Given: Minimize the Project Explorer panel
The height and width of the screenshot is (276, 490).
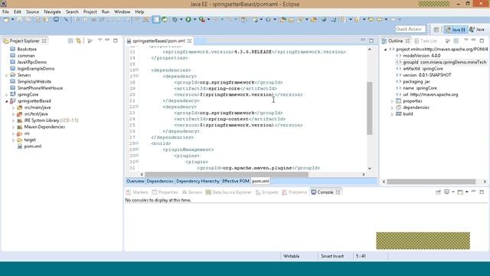Looking at the screenshot, I should click(x=107, y=40).
